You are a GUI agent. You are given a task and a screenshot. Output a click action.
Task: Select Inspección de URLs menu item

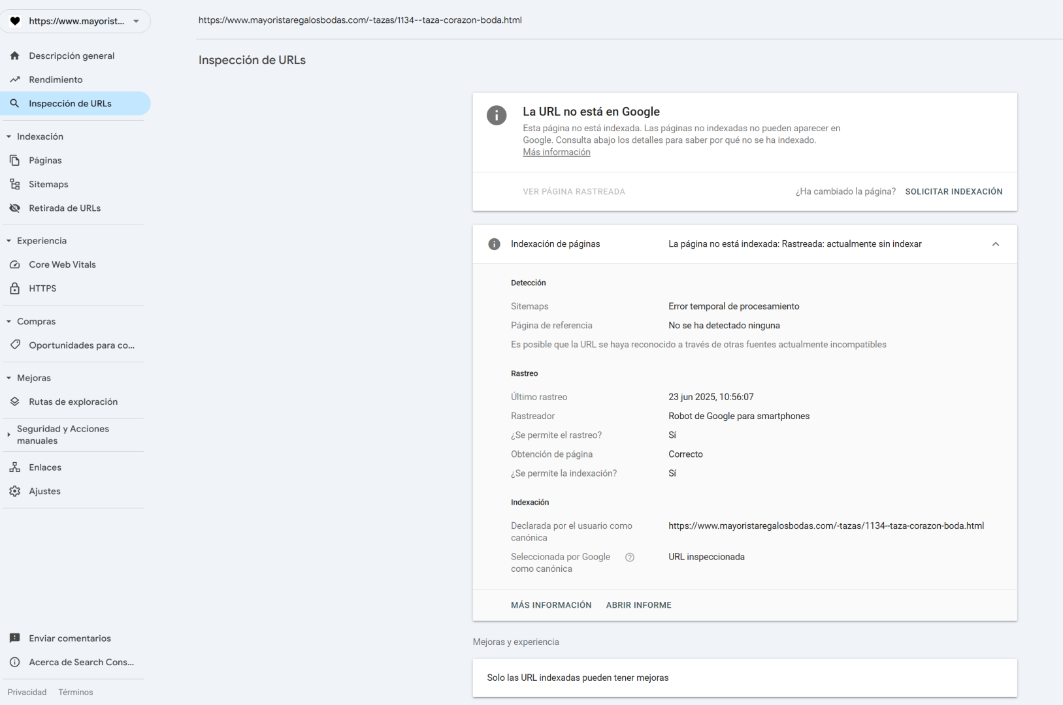76,103
